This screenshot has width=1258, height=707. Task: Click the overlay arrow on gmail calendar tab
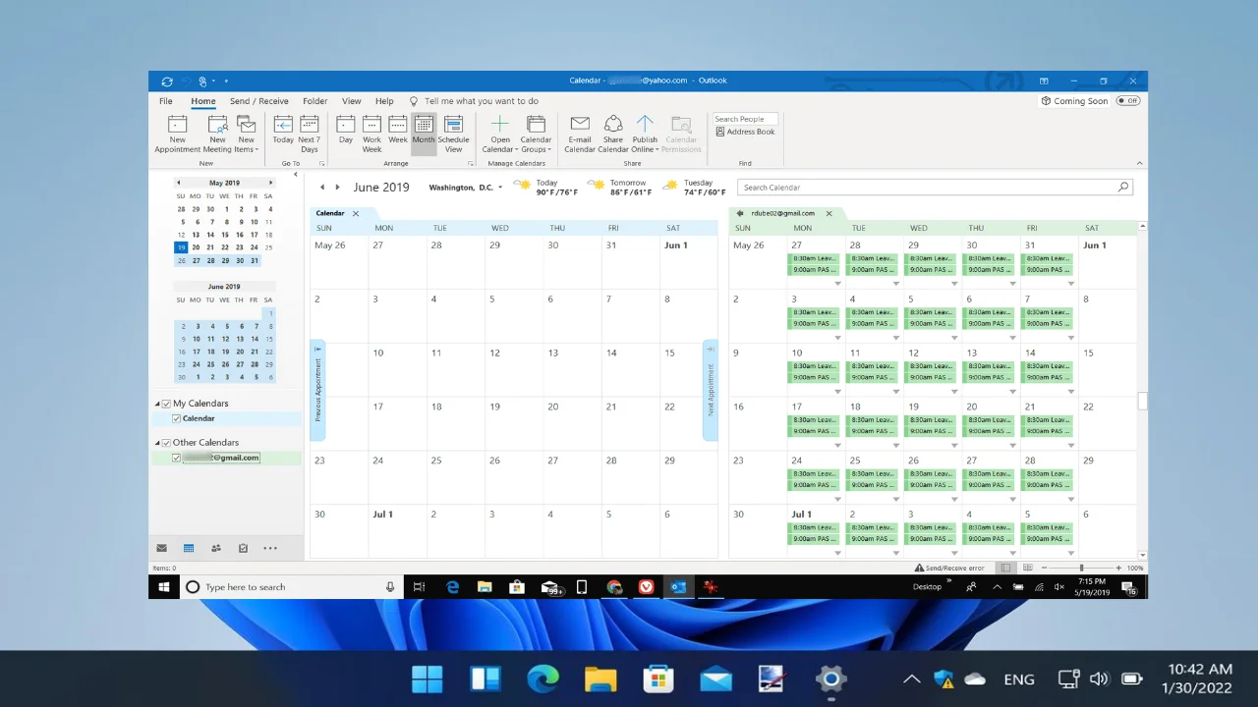[x=740, y=213]
